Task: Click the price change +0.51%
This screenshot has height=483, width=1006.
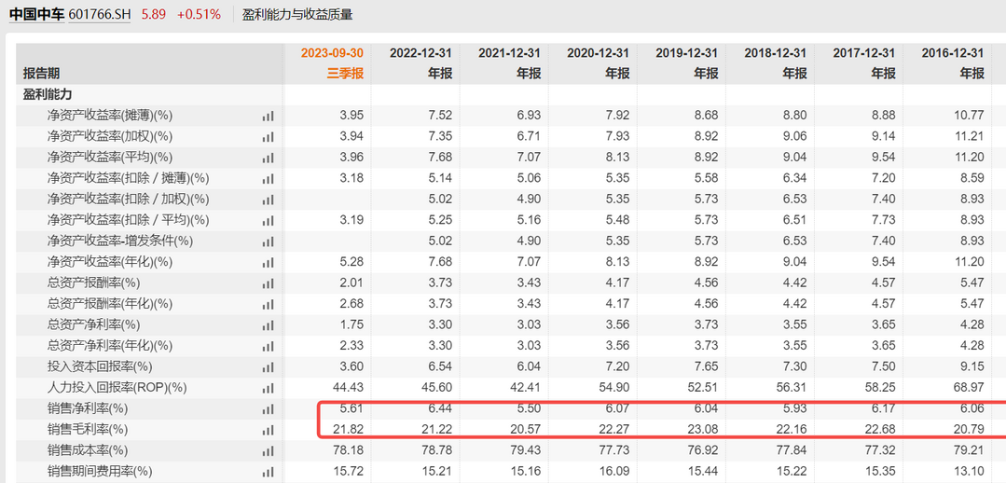Action: click(199, 14)
